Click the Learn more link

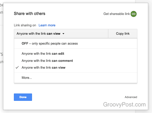click(47, 25)
